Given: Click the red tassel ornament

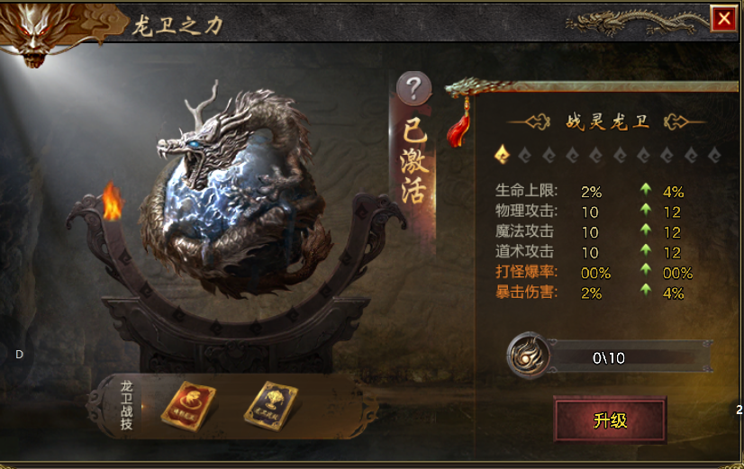Looking at the screenshot, I should 459,124.
